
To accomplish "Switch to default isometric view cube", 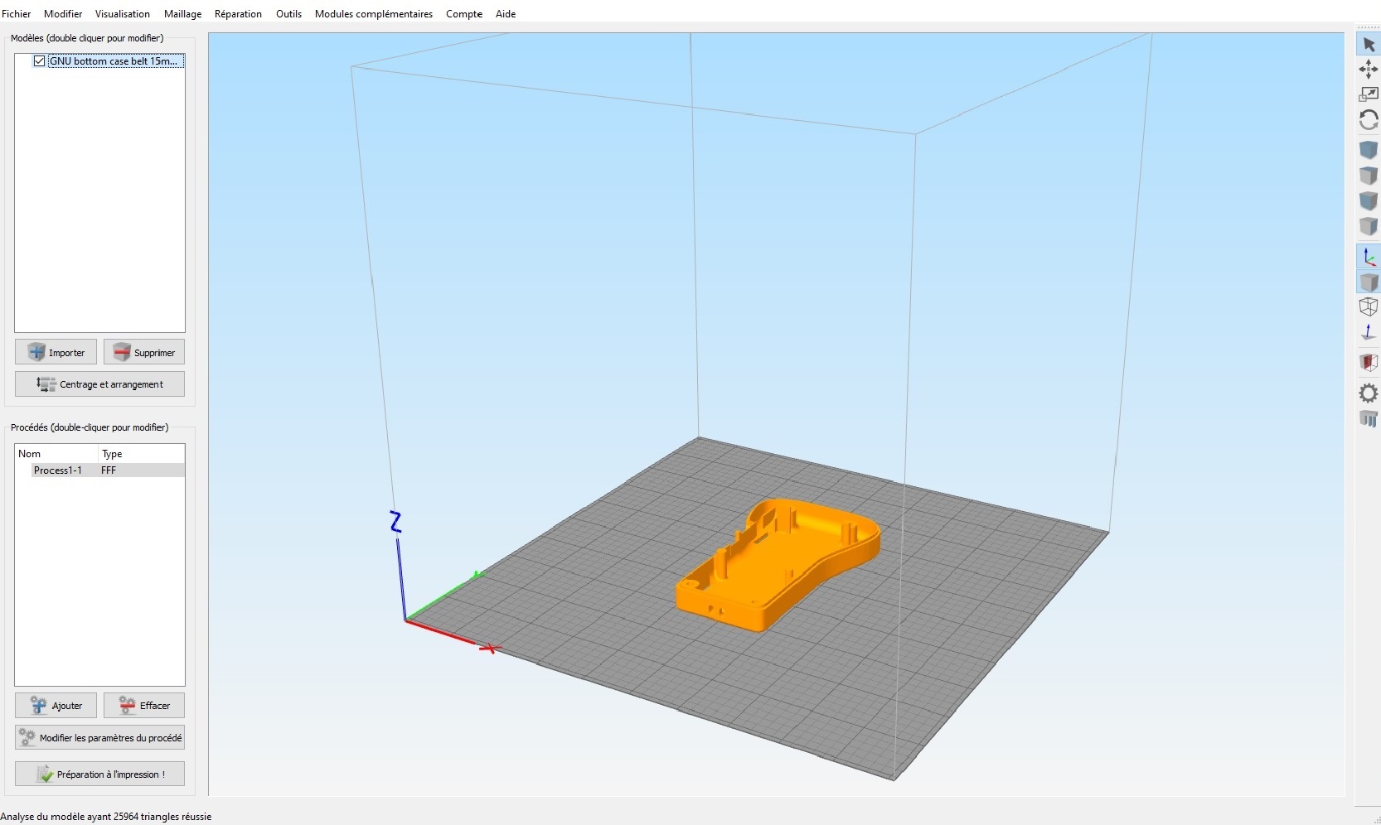I will pos(1369,150).
